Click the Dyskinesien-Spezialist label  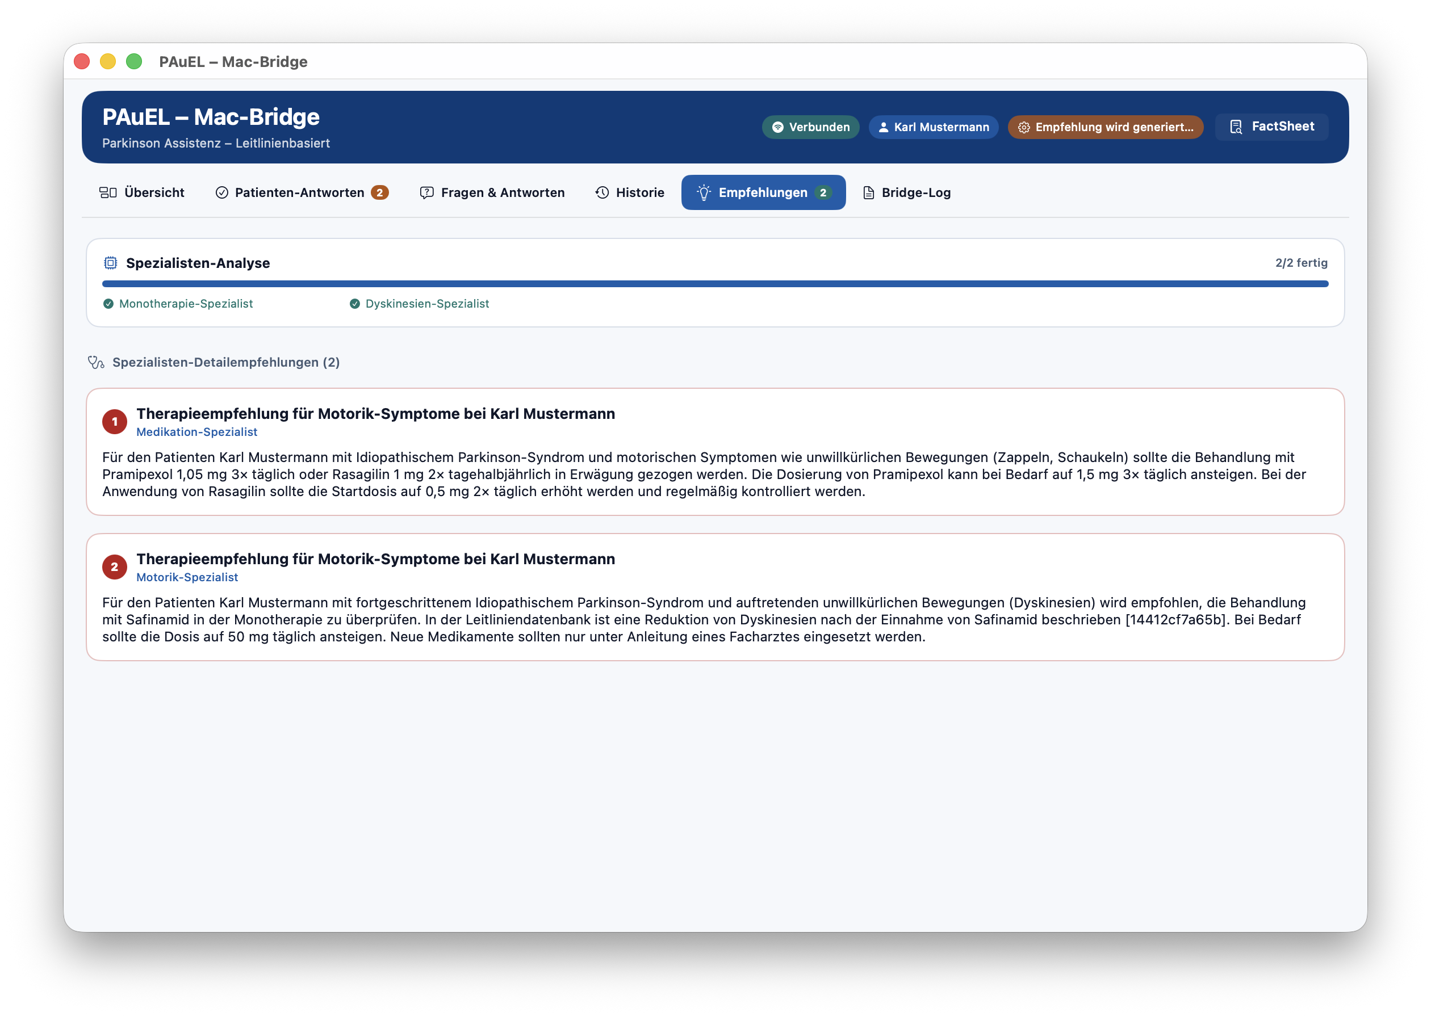click(x=426, y=304)
